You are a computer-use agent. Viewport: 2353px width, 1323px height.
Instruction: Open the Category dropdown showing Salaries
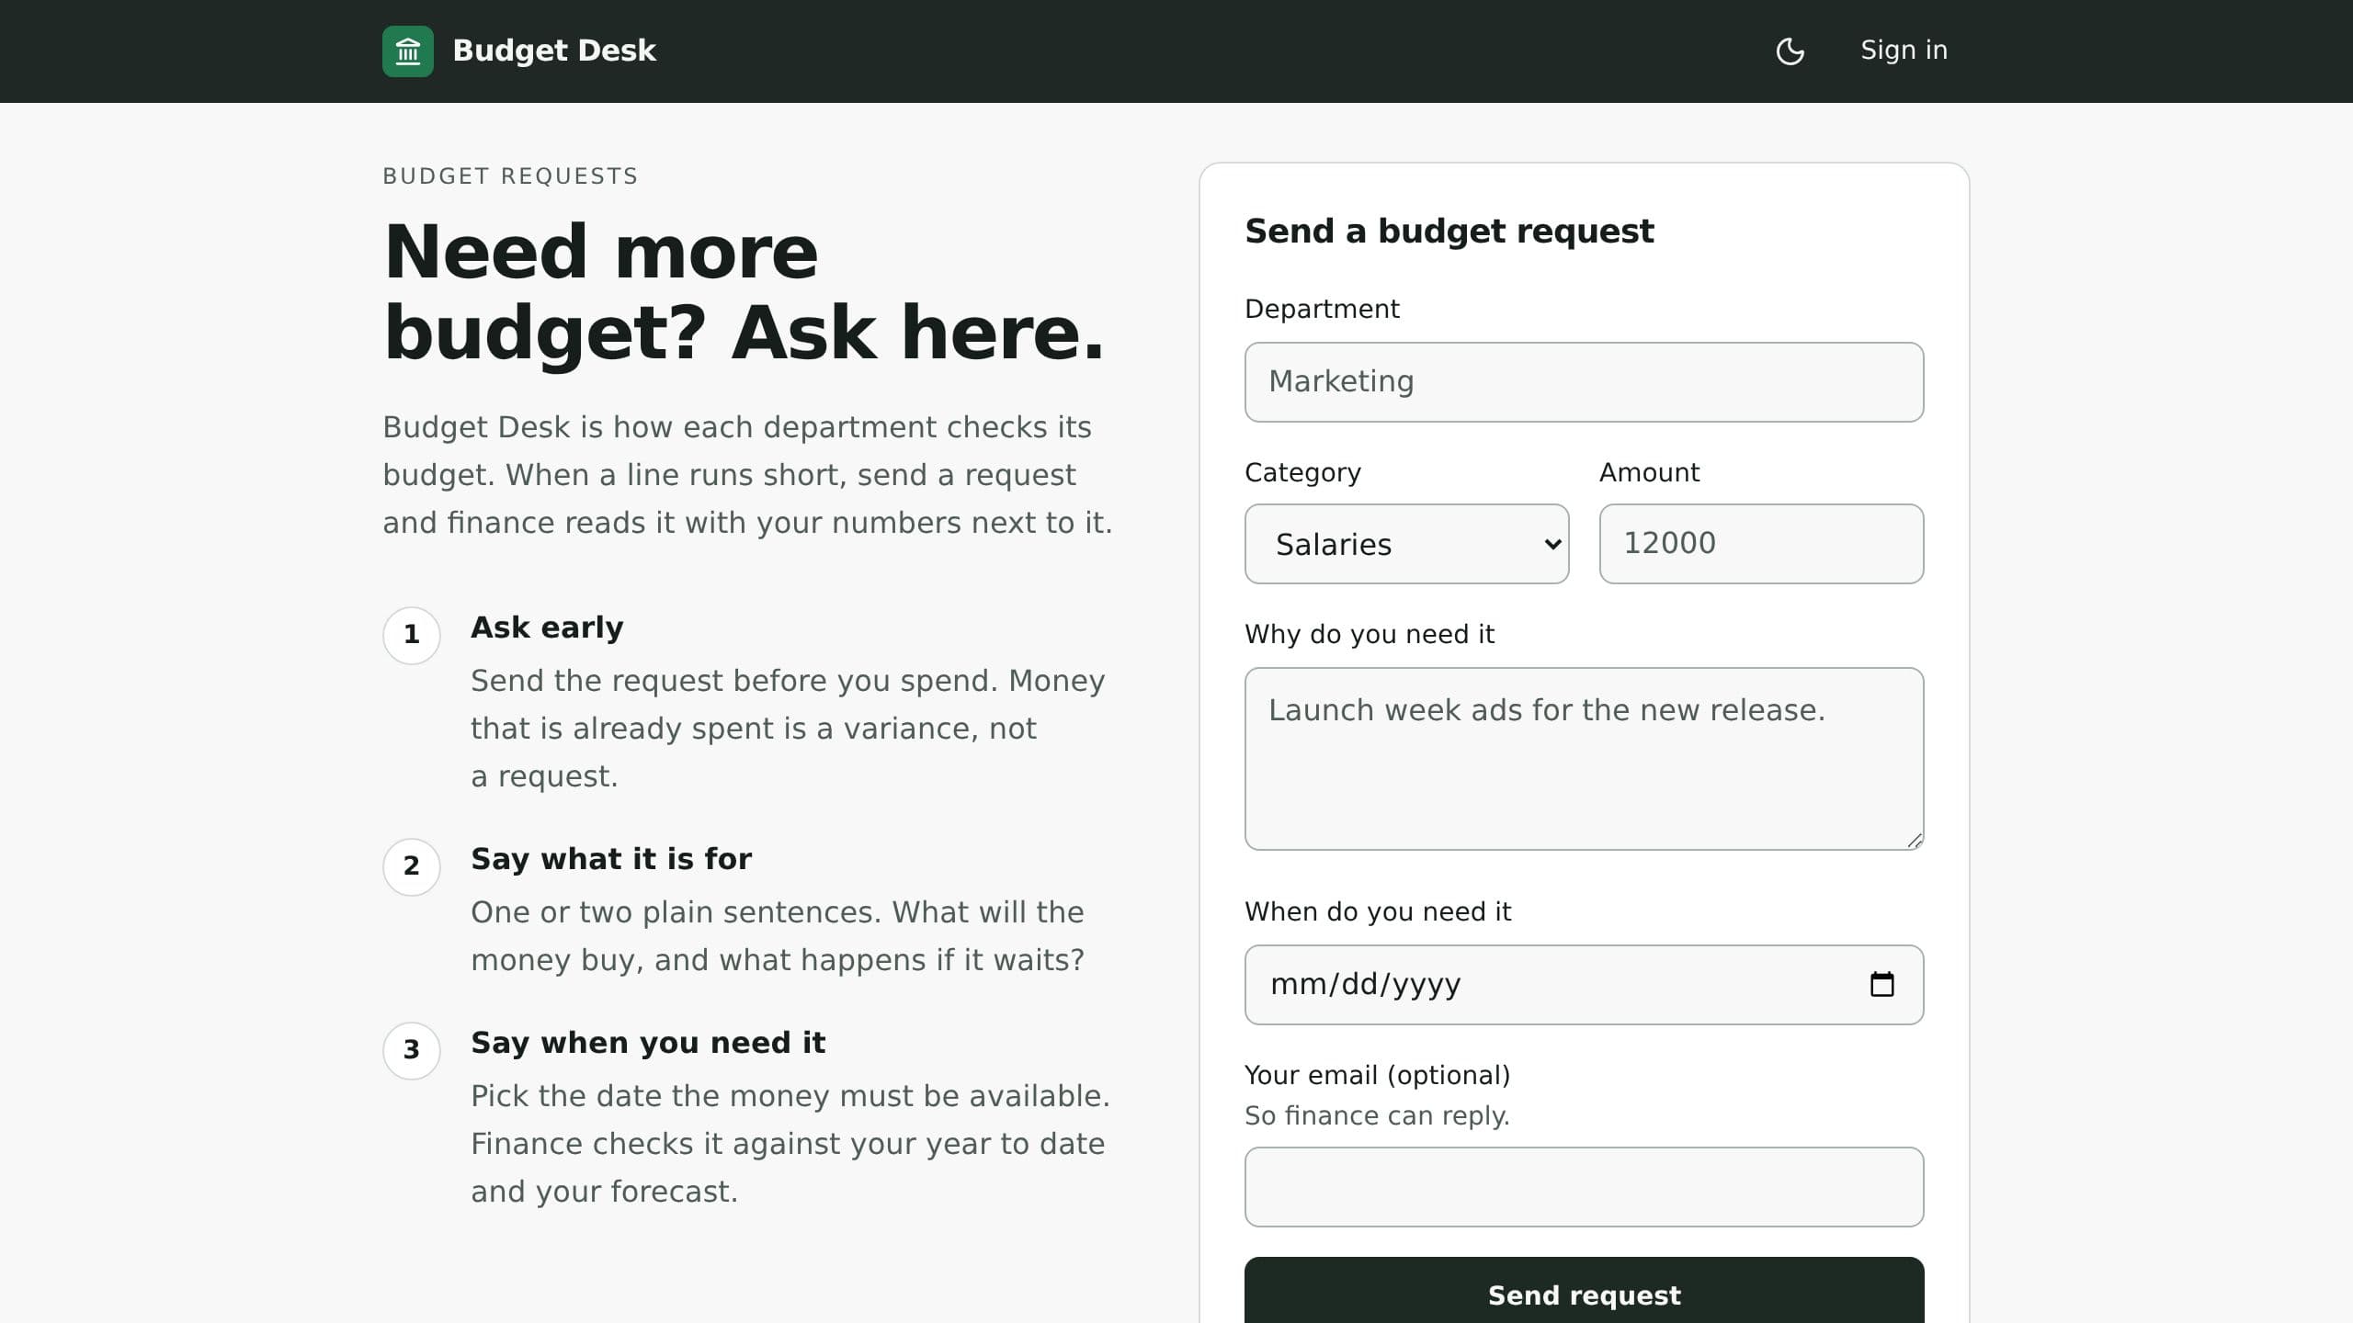coord(1406,544)
